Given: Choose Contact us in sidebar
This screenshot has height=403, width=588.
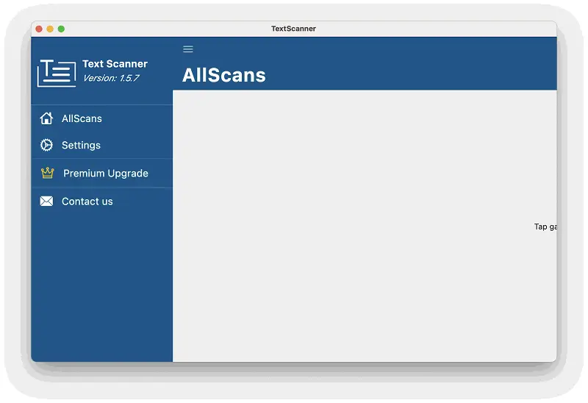Looking at the screenshot, I should click(x=102, y=201).
